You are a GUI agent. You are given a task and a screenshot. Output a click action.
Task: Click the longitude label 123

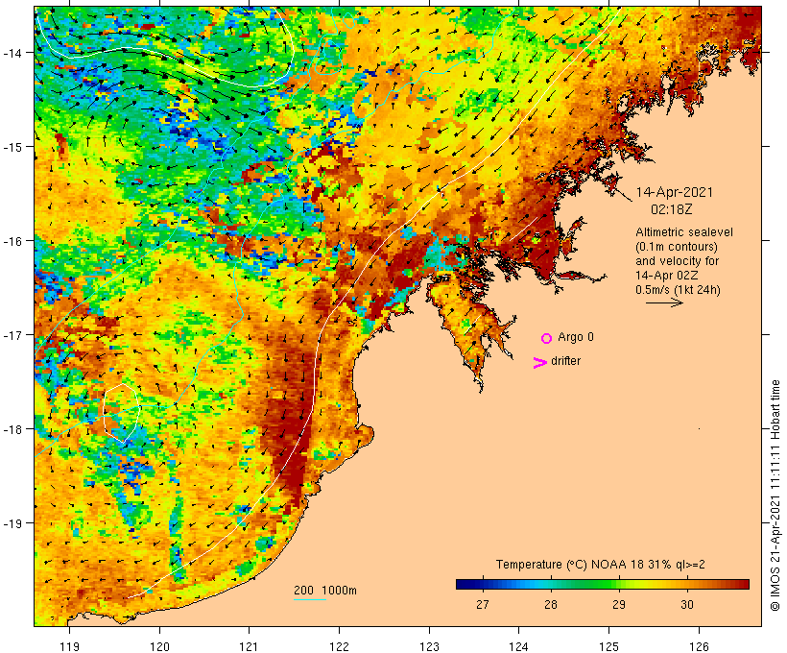429,646
